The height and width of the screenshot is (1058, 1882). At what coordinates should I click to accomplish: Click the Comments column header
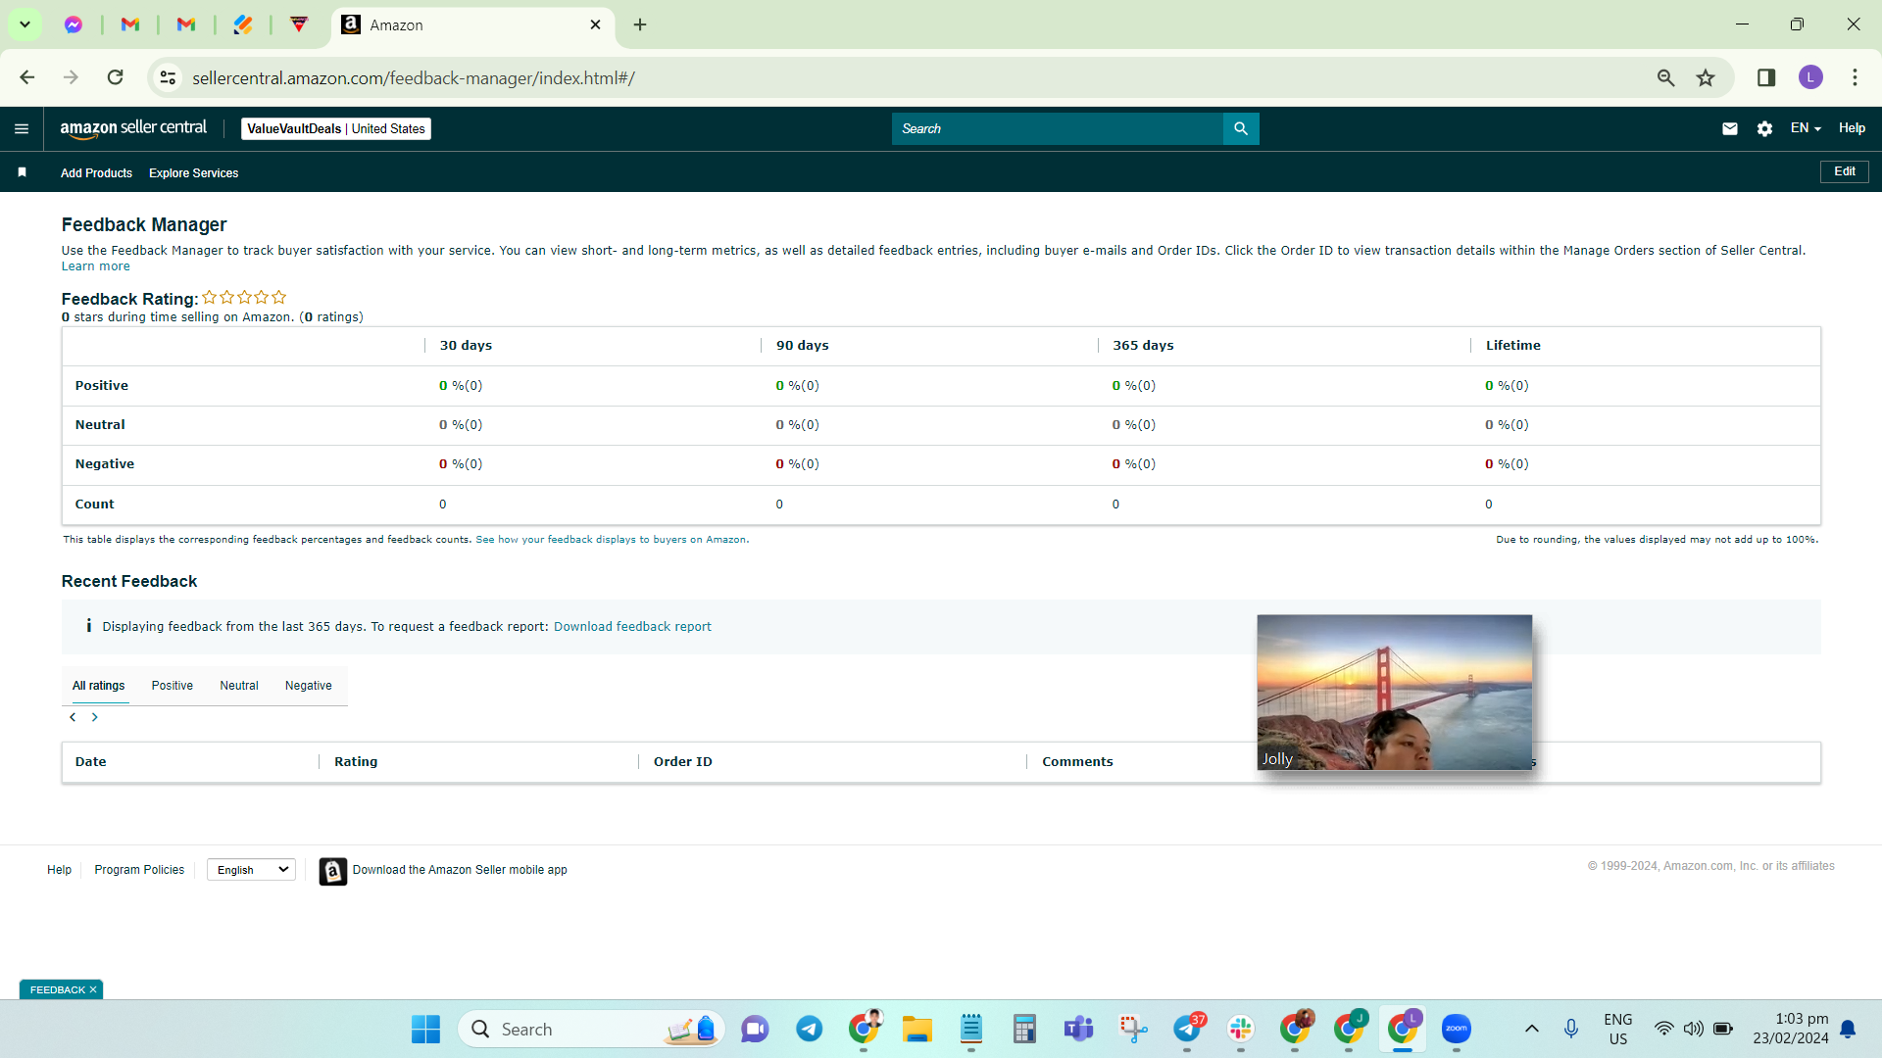pos(1077,762)
